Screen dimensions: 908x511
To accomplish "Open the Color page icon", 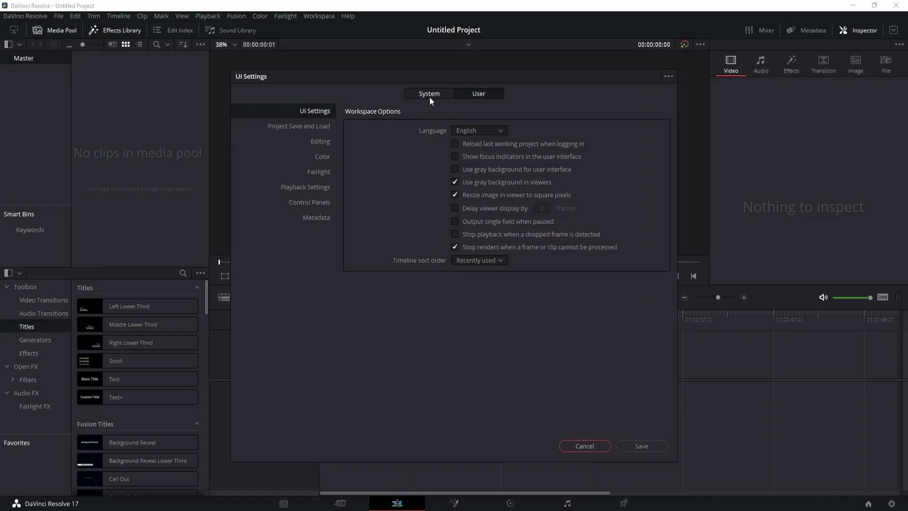I will pyautogui.click(x=510, y=503).
